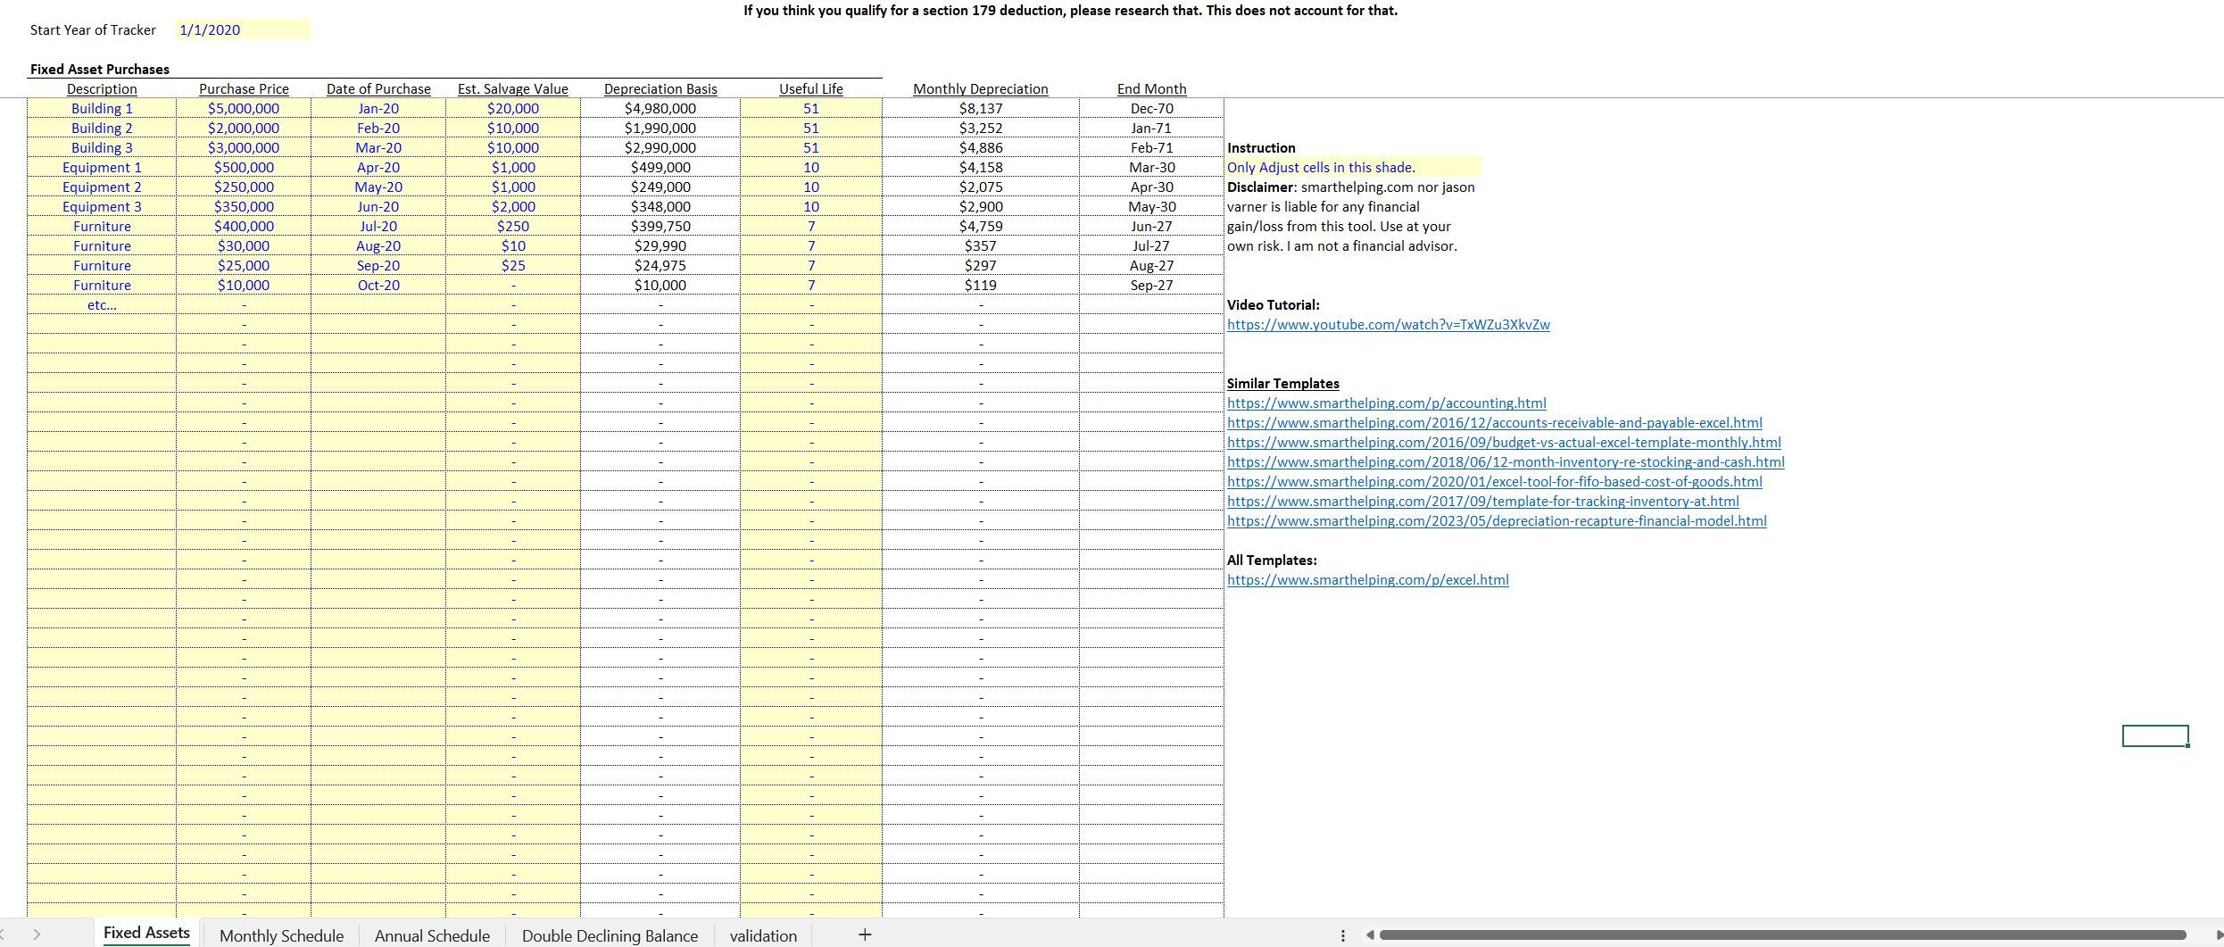Select $3,000,000 purchase price cell
This screenshot has width=2224, height=947.
(x=244, y=148)
